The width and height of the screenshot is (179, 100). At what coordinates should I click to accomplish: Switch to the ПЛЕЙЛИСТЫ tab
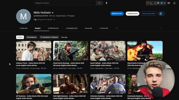coord(53,28)
